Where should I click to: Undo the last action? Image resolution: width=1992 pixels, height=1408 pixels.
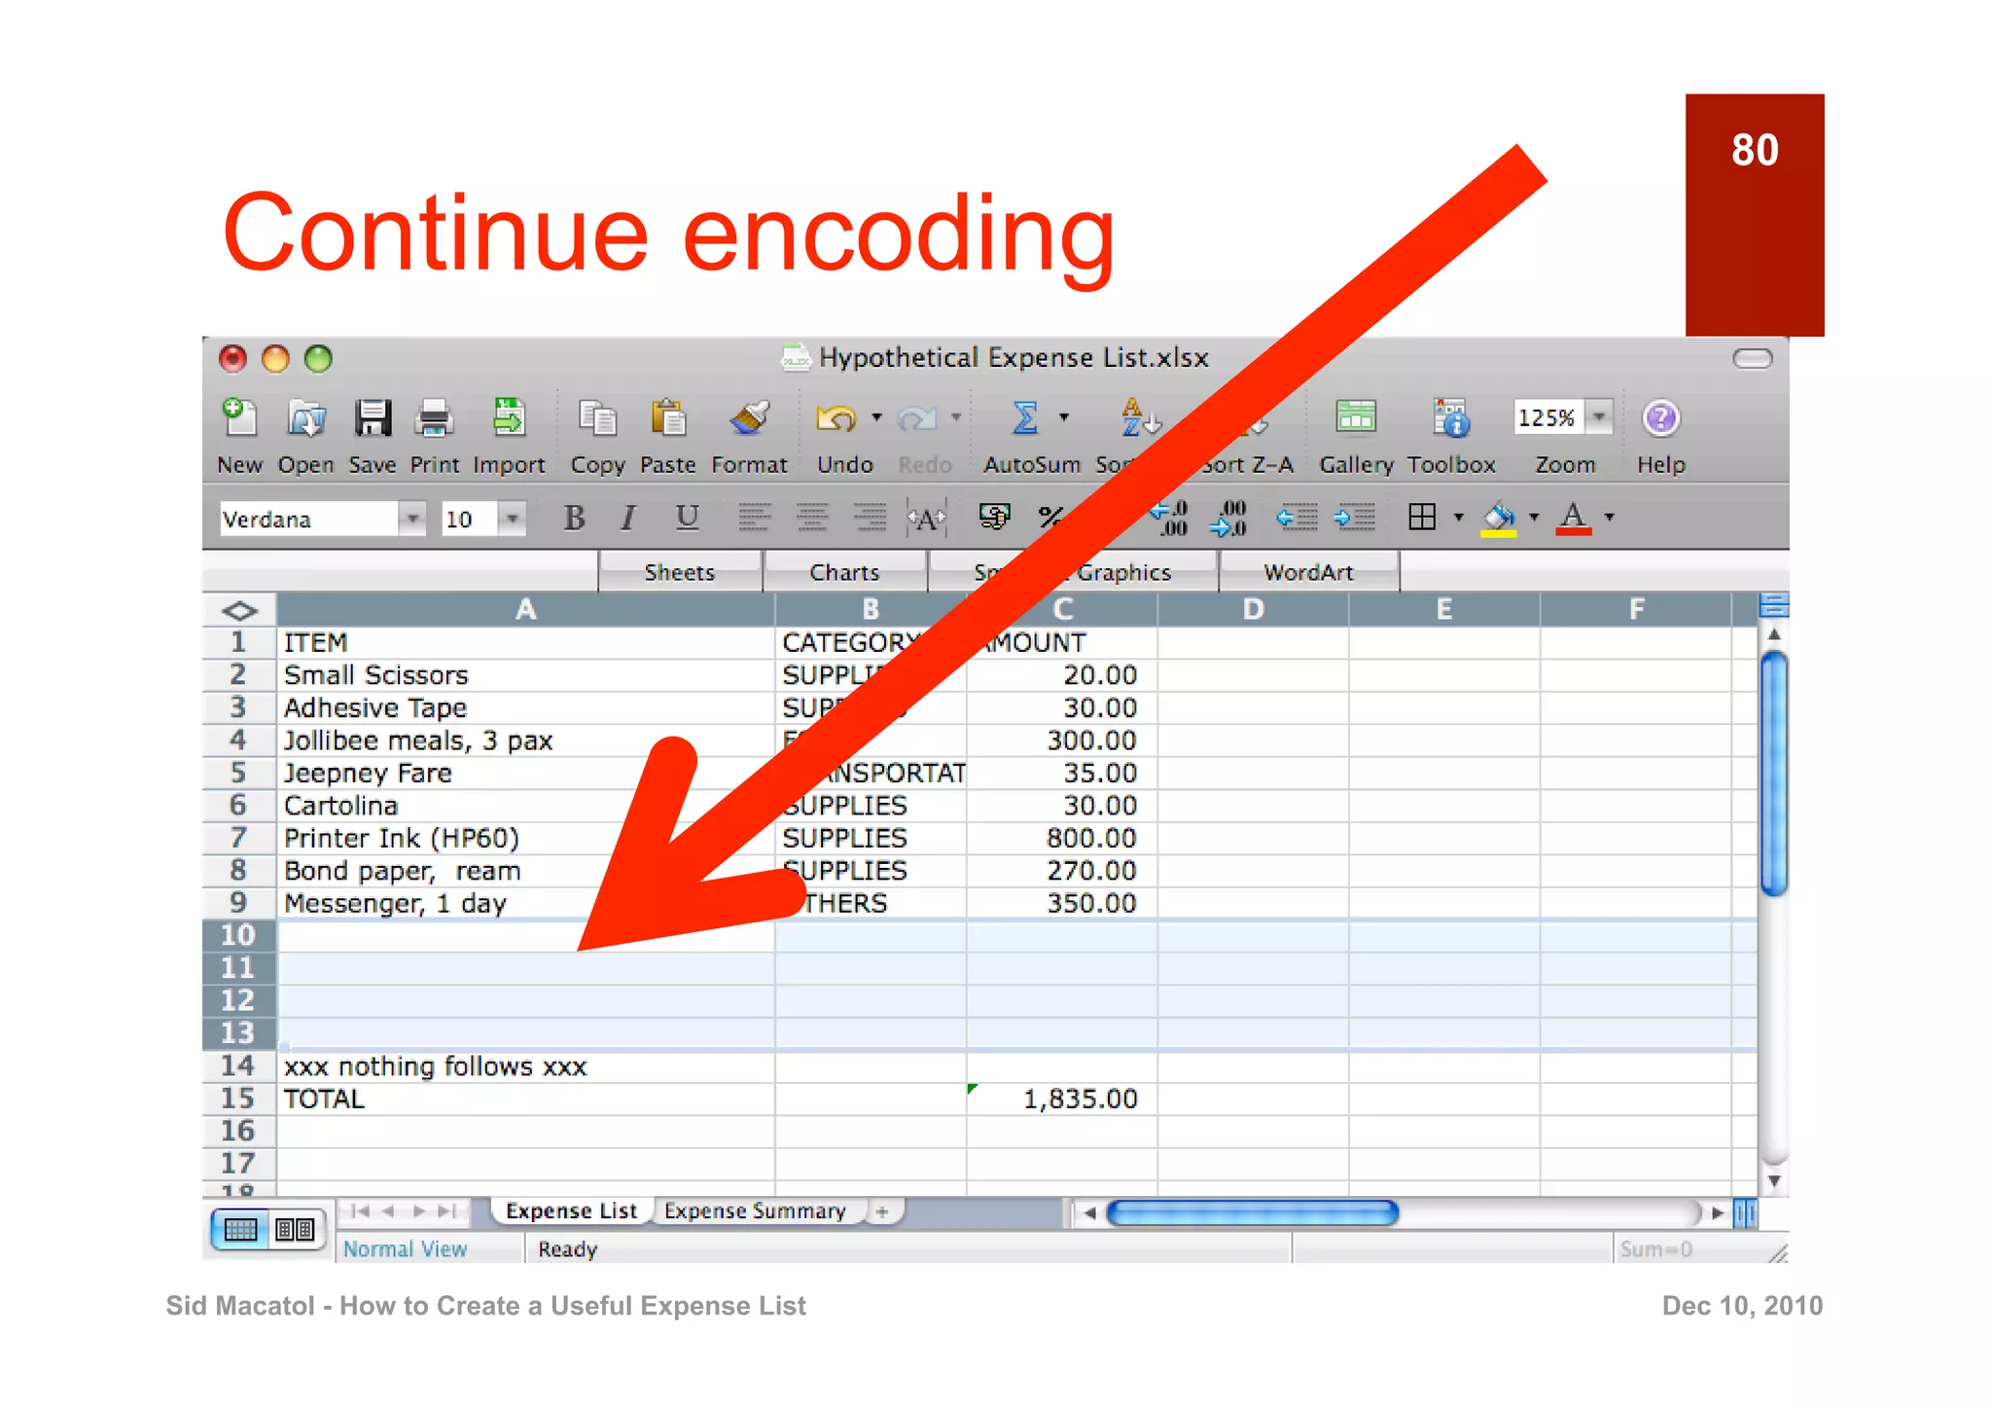pos(836,418)
